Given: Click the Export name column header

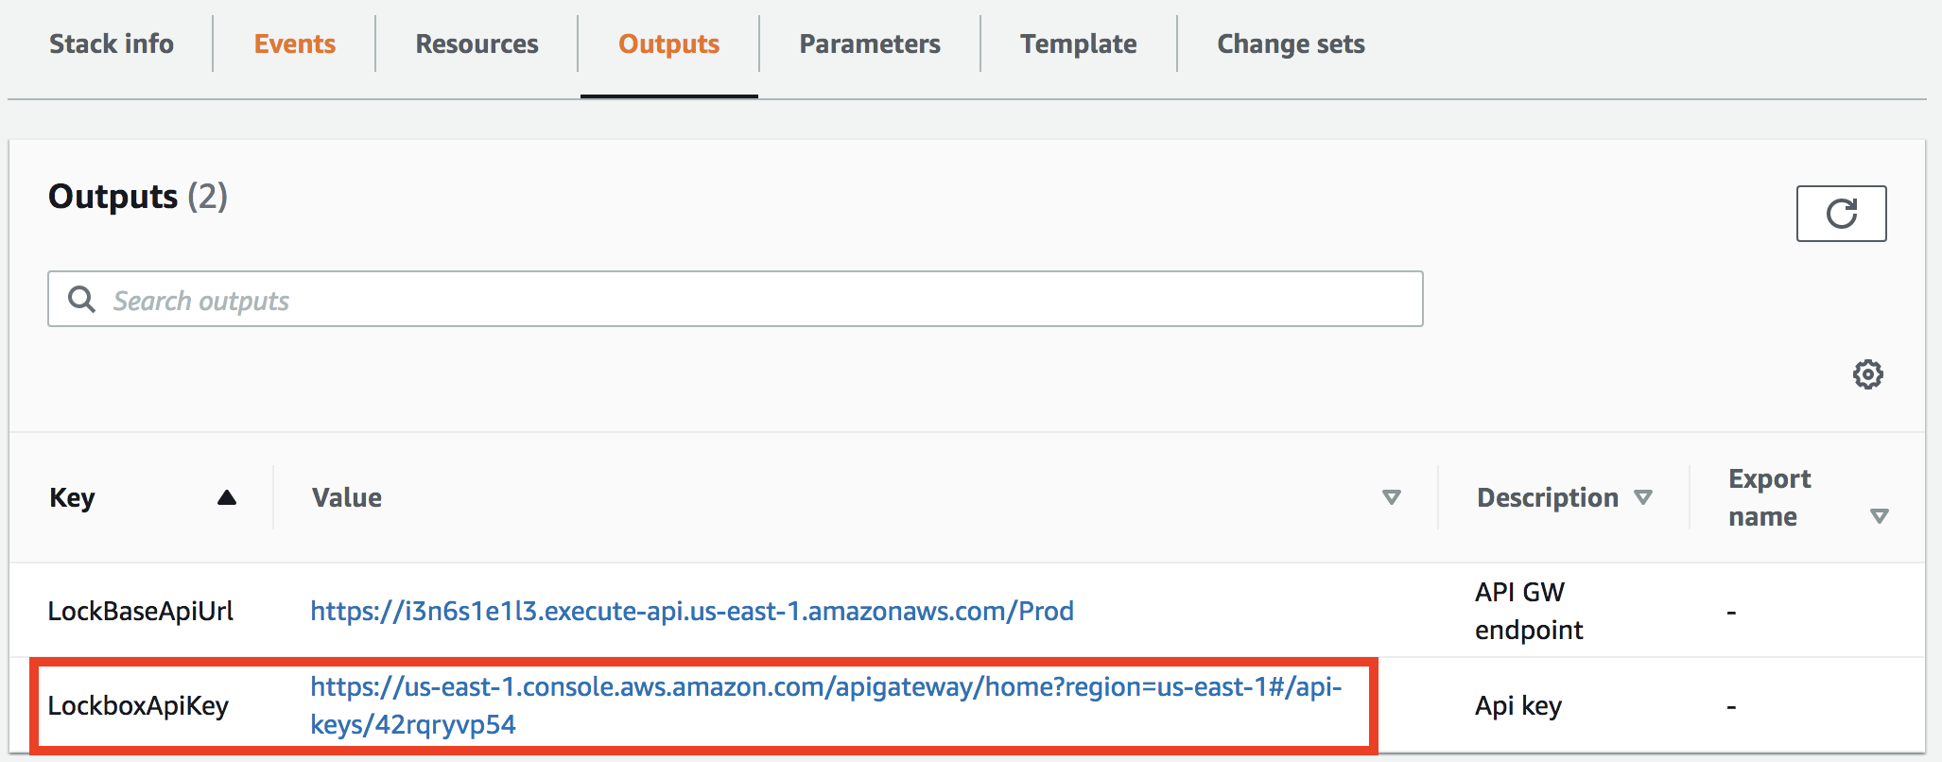Looking at the screenshot, I should [1769, 497].
